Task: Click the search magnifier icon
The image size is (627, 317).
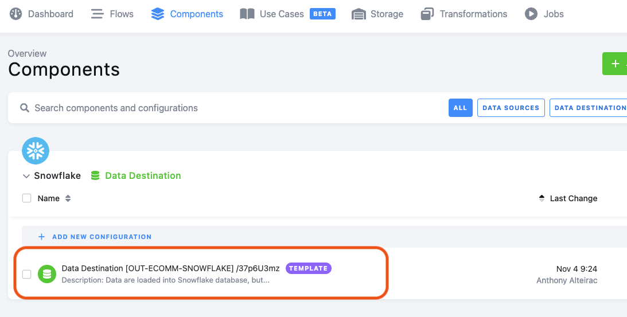Action: tap(25, 108)
